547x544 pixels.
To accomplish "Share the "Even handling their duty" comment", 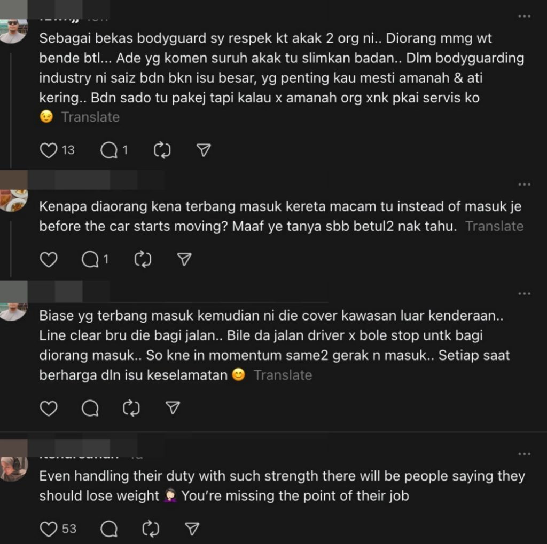I will [x=192, y=529].
